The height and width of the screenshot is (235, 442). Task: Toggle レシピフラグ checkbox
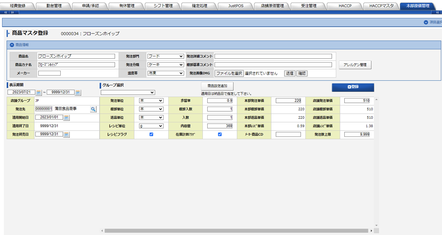click(151, 134)
